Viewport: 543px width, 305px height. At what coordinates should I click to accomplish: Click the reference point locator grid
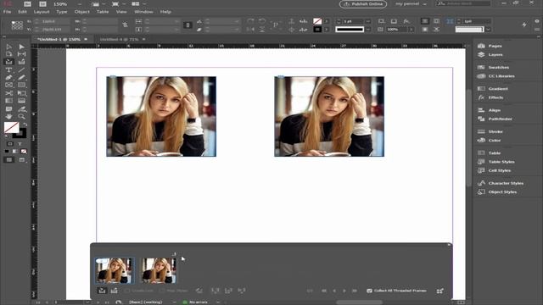(17, 25)
